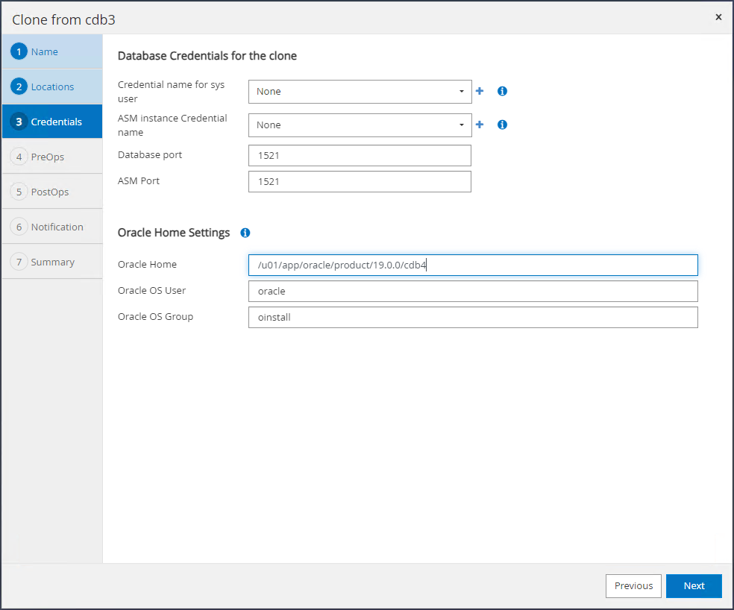
Task: Go to the Name step
Action: pos(51,51)
